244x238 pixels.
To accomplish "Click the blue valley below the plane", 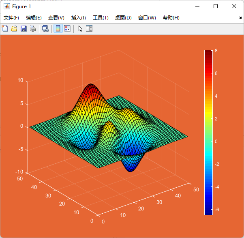I will pos(131,167).
